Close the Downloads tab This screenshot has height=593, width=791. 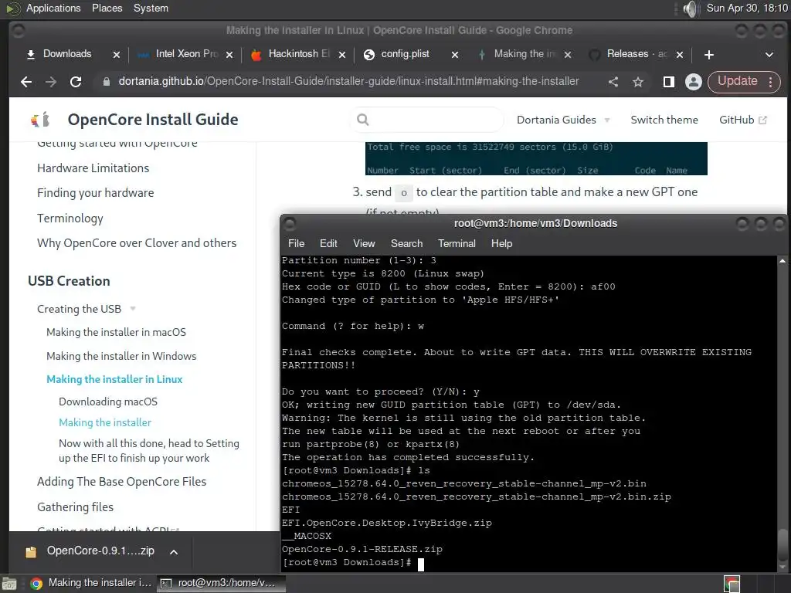[x=117, y=55]
